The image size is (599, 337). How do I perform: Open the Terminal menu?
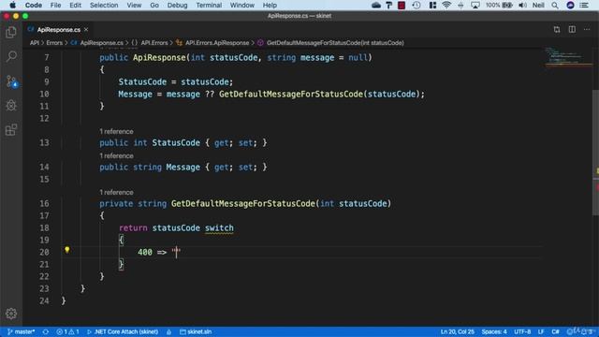(x=209, y=5)
